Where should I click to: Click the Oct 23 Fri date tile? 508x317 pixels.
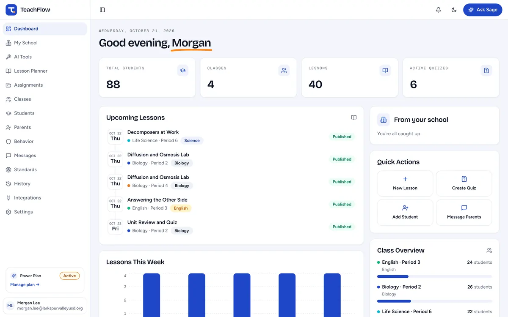(x=115, y=227)
